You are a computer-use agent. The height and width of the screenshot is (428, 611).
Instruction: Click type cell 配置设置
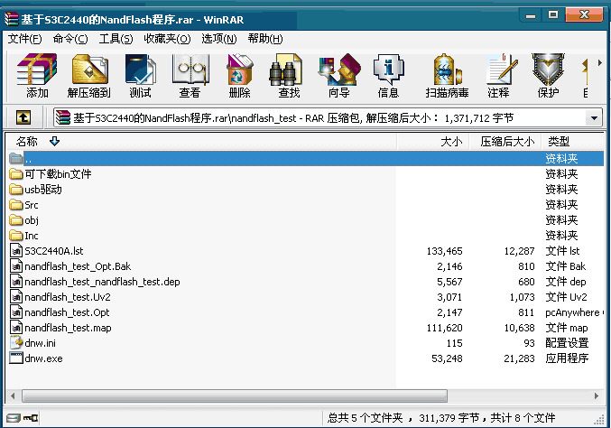[567, 343]
